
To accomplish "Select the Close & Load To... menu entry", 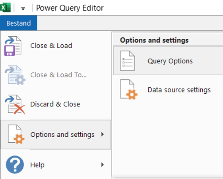I will pyautogui.click(x=56, y=75).
